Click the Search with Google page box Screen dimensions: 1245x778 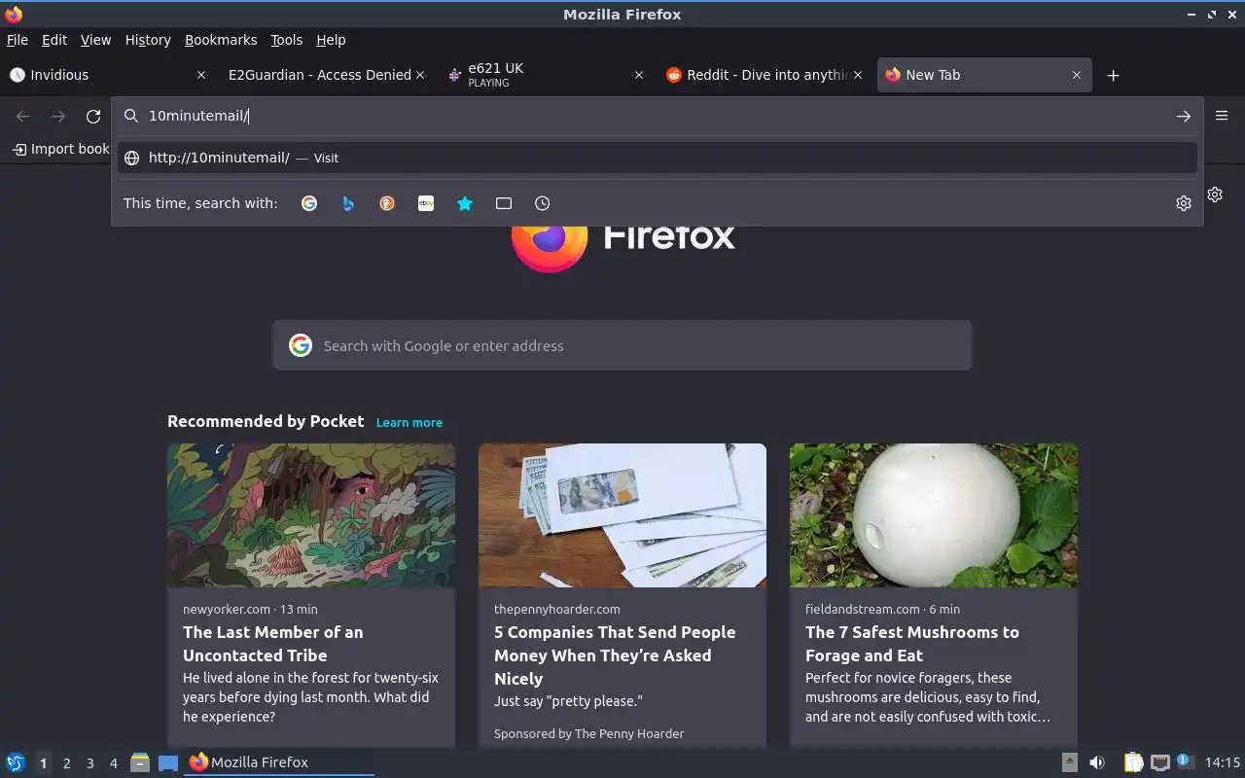(x=622, y=345)
